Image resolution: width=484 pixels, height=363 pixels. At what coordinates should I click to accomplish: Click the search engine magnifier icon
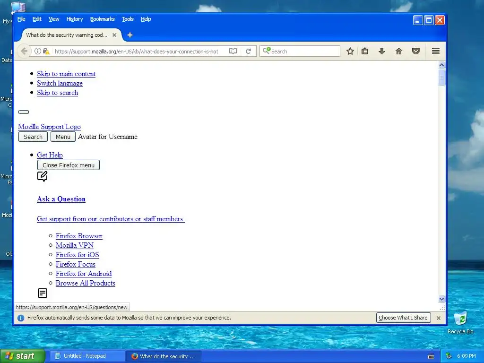pyautogui.click(x=266, y=51)
